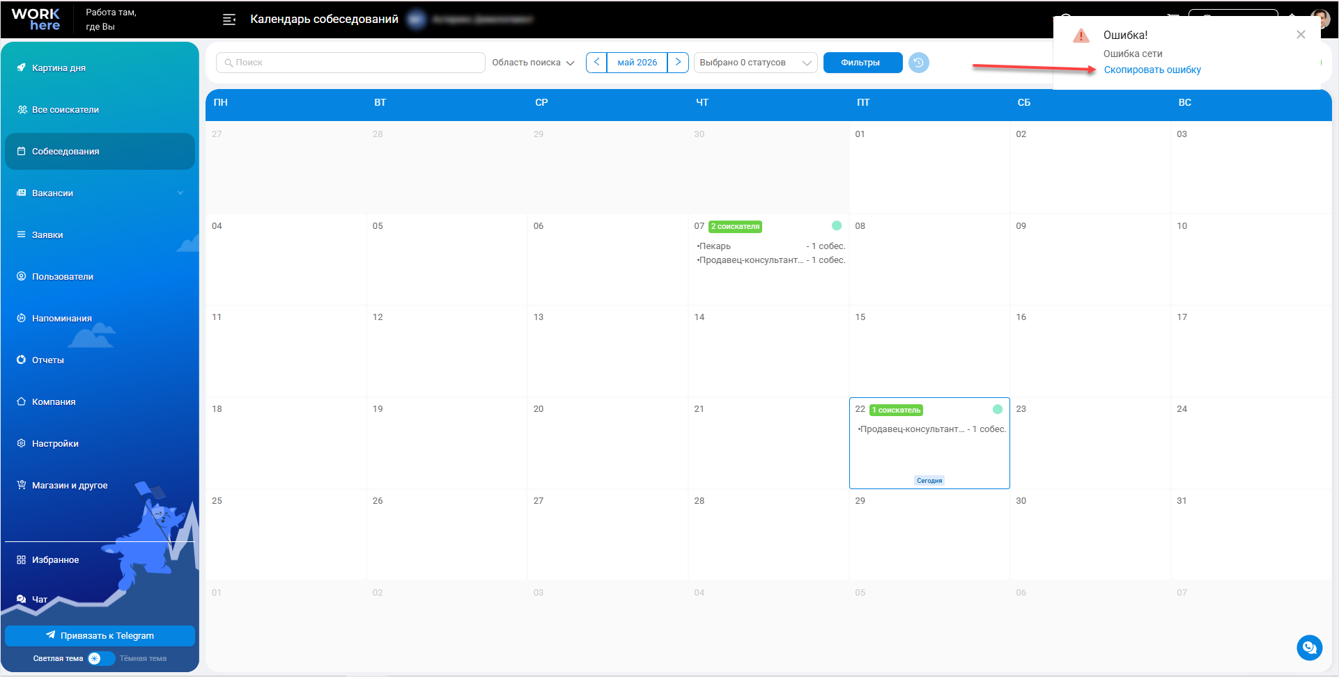Image resolution: width=1339 pixels, height=677 pixels.
Task: Open the Выбрано 0 статусов dropdown
Action: [x=755, y=63]
